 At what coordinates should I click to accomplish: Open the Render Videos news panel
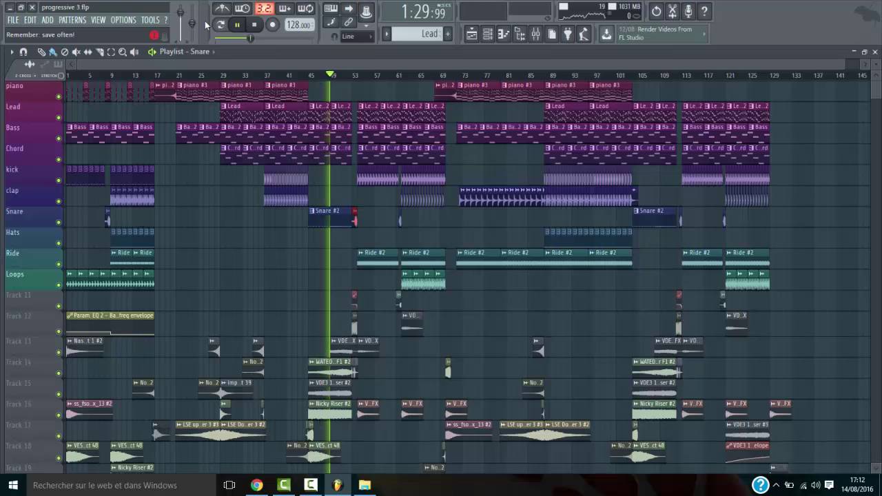[x=664, y=34]
